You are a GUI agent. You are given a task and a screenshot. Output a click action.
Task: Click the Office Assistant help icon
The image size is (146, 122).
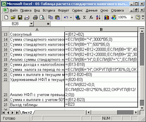click(x=138, y=17)
